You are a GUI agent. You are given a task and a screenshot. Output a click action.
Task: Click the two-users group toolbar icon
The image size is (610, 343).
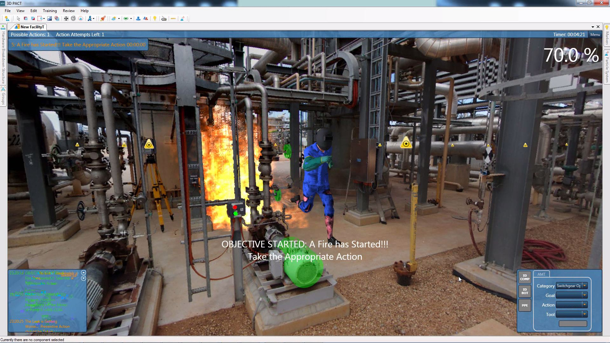(146, 19)
